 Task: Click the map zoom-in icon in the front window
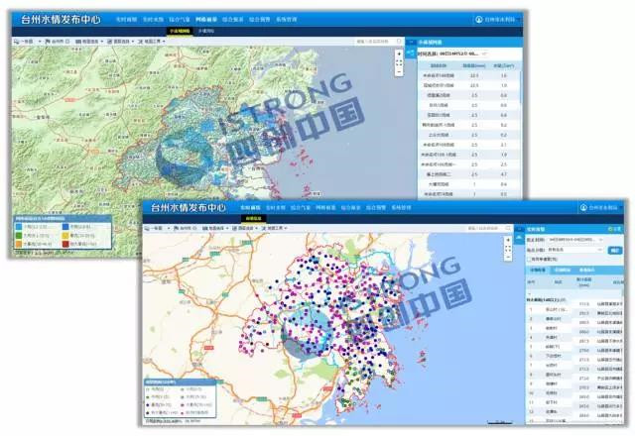[x=509, y=238]
